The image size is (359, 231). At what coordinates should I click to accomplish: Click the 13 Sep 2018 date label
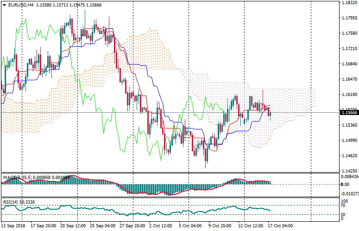click(14, 226)
